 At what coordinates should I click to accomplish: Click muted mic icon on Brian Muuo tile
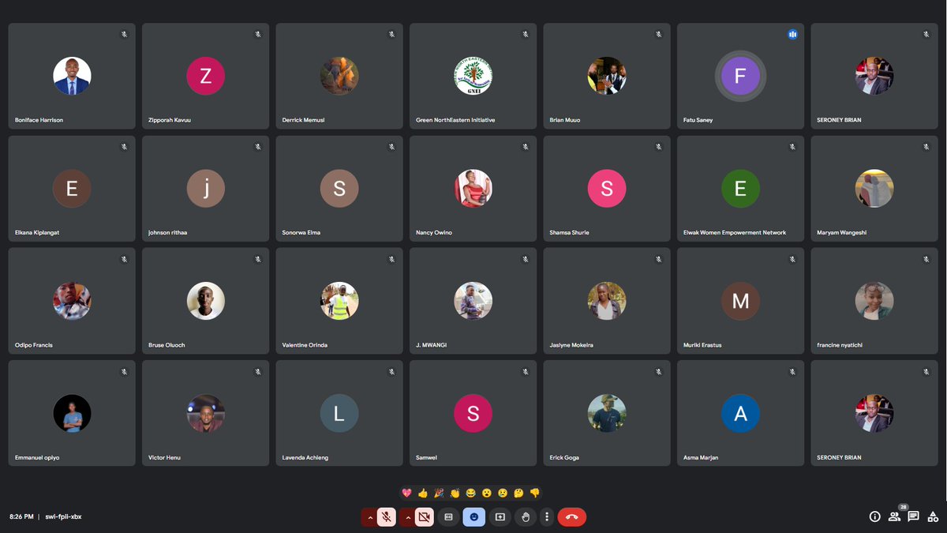tap(659, 35)
